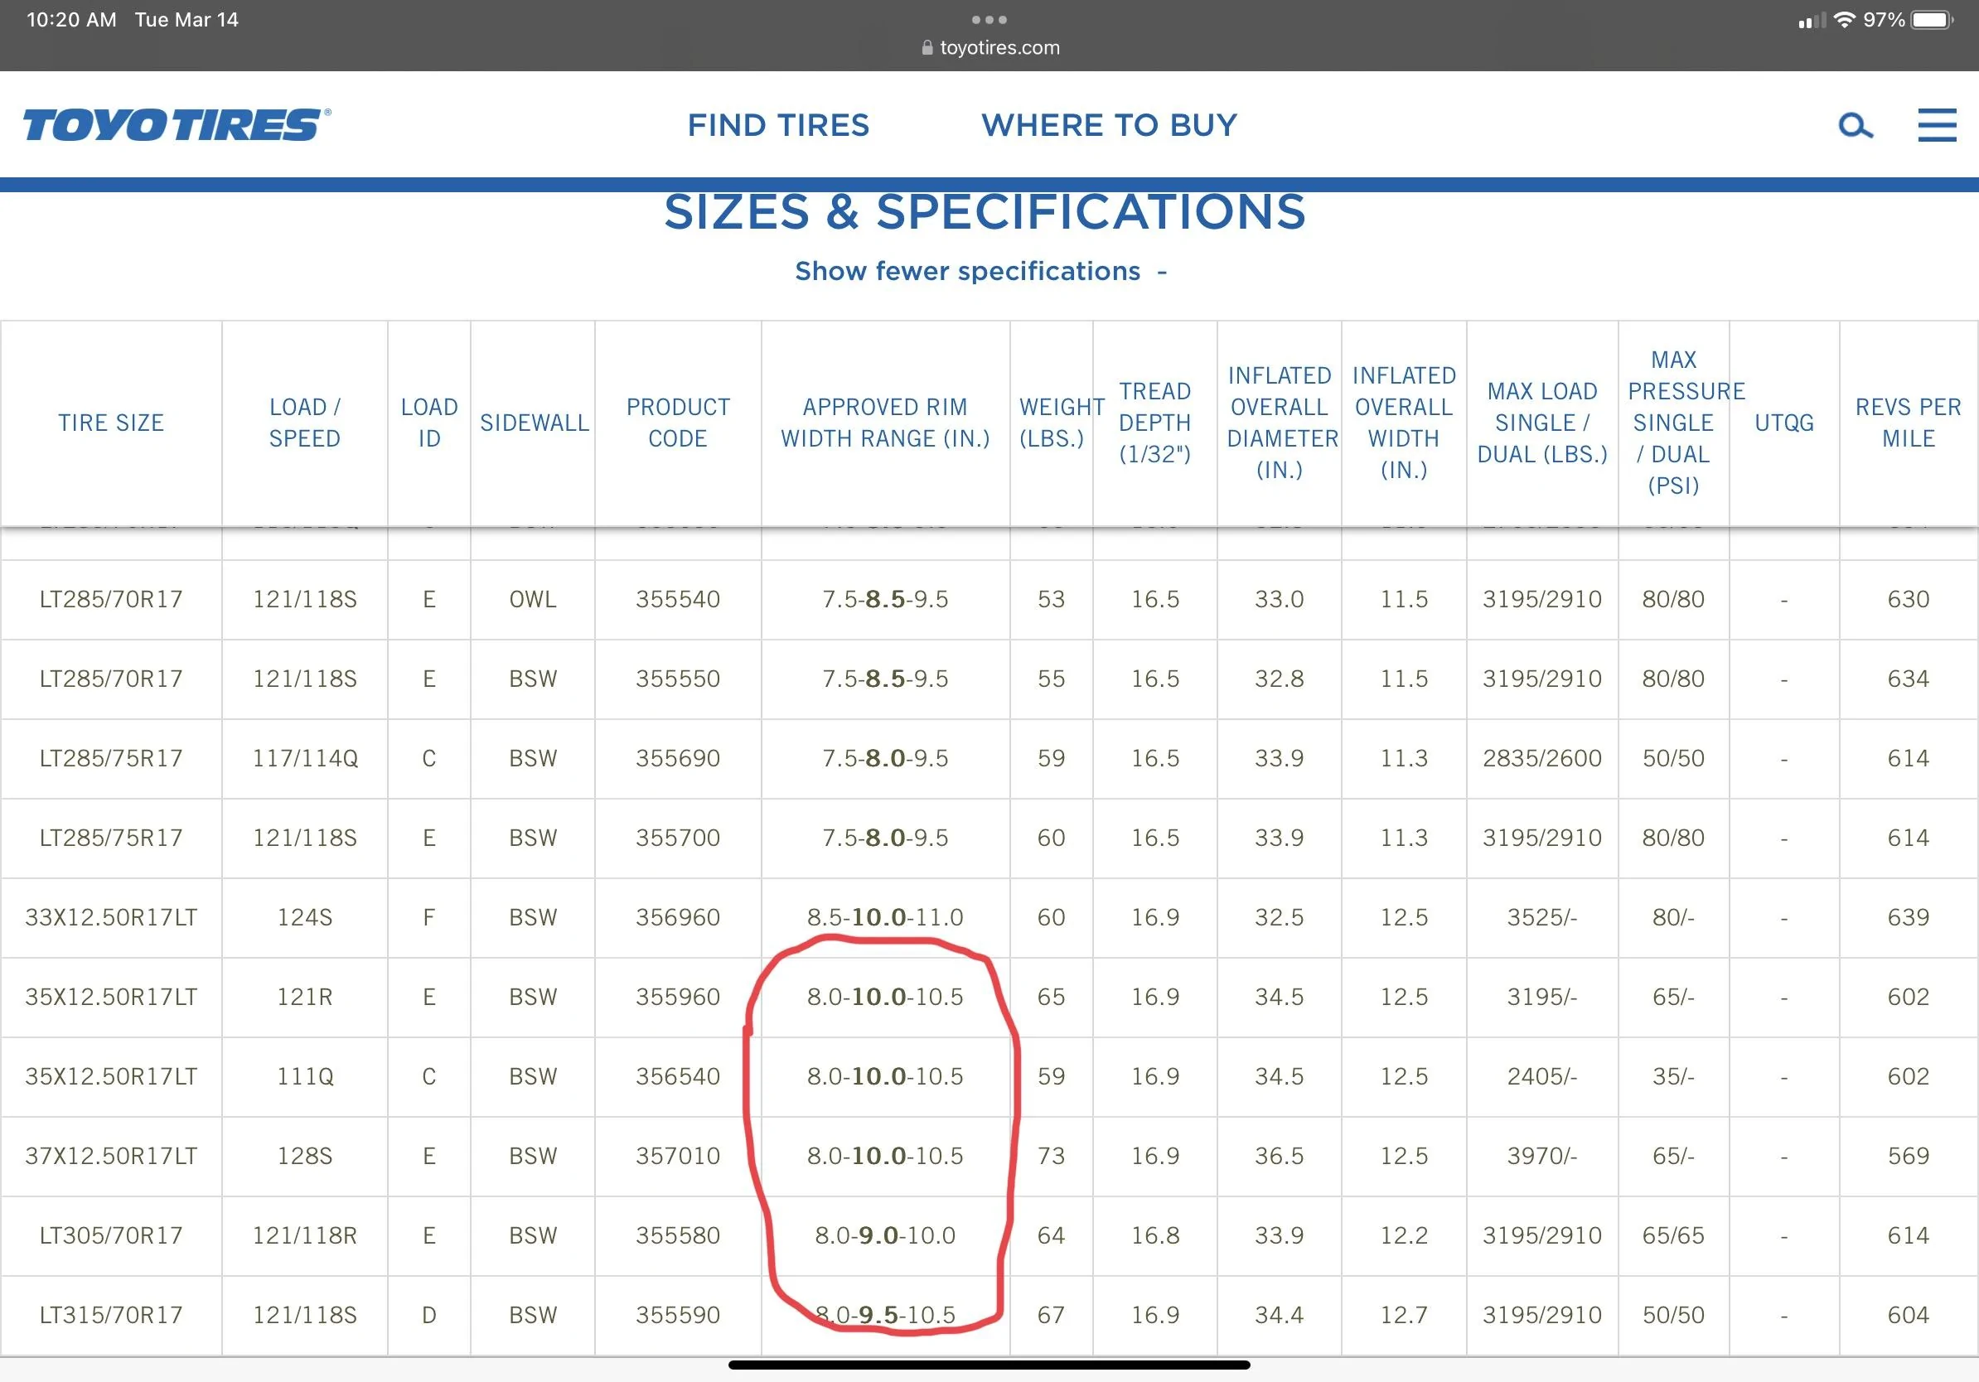Image resolution: width=1979 pixels, height=1382 pixels.
Task: Tap revs per mile value 569
Action: pos(1909,1157)
